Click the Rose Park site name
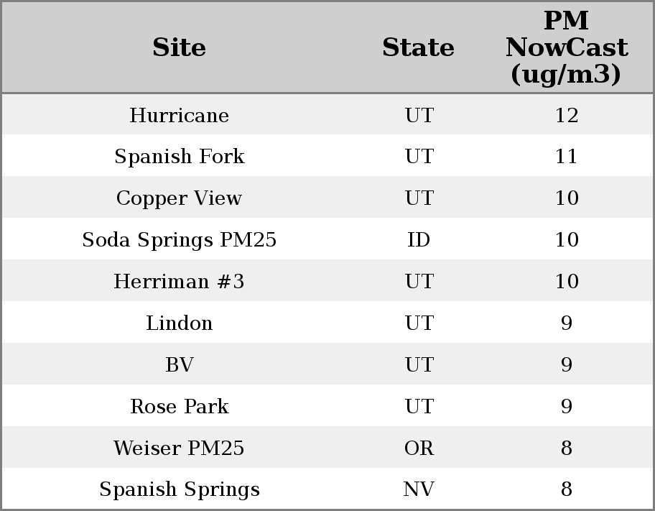655x511 pixels. pyautogui.click(x=179, y=407)
